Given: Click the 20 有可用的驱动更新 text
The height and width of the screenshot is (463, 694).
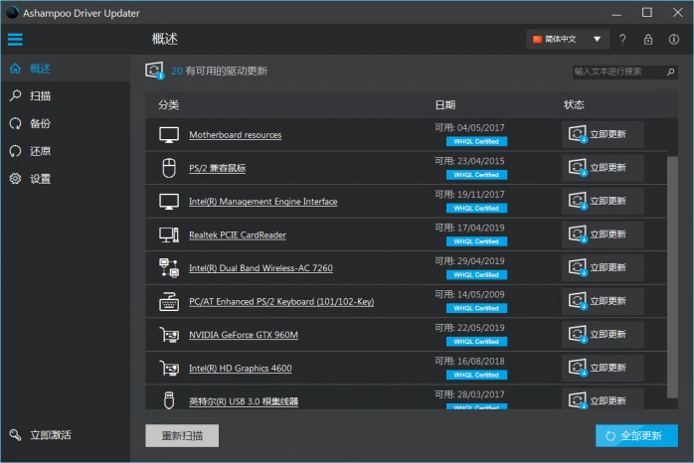Looking at the screenshot, I should [x=219, y=71].
